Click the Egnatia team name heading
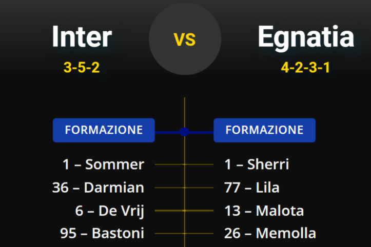This screenshot has width=371, height=247. click(306, 36)
